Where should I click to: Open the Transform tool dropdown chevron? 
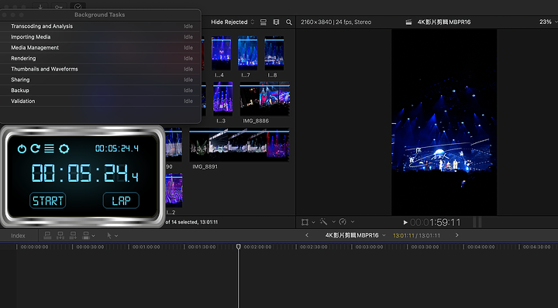pyautogui.click(x=314, y=222)
